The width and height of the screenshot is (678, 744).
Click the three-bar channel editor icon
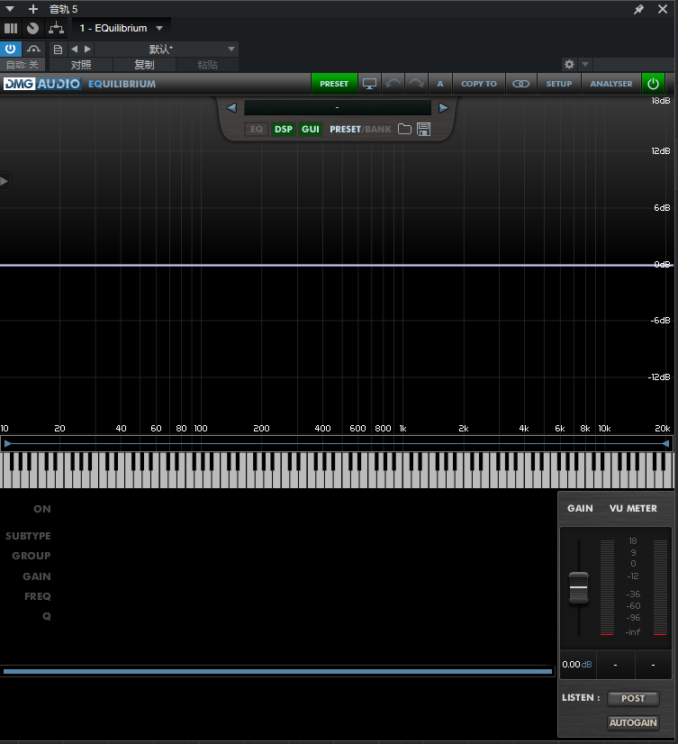pos(11,29)
